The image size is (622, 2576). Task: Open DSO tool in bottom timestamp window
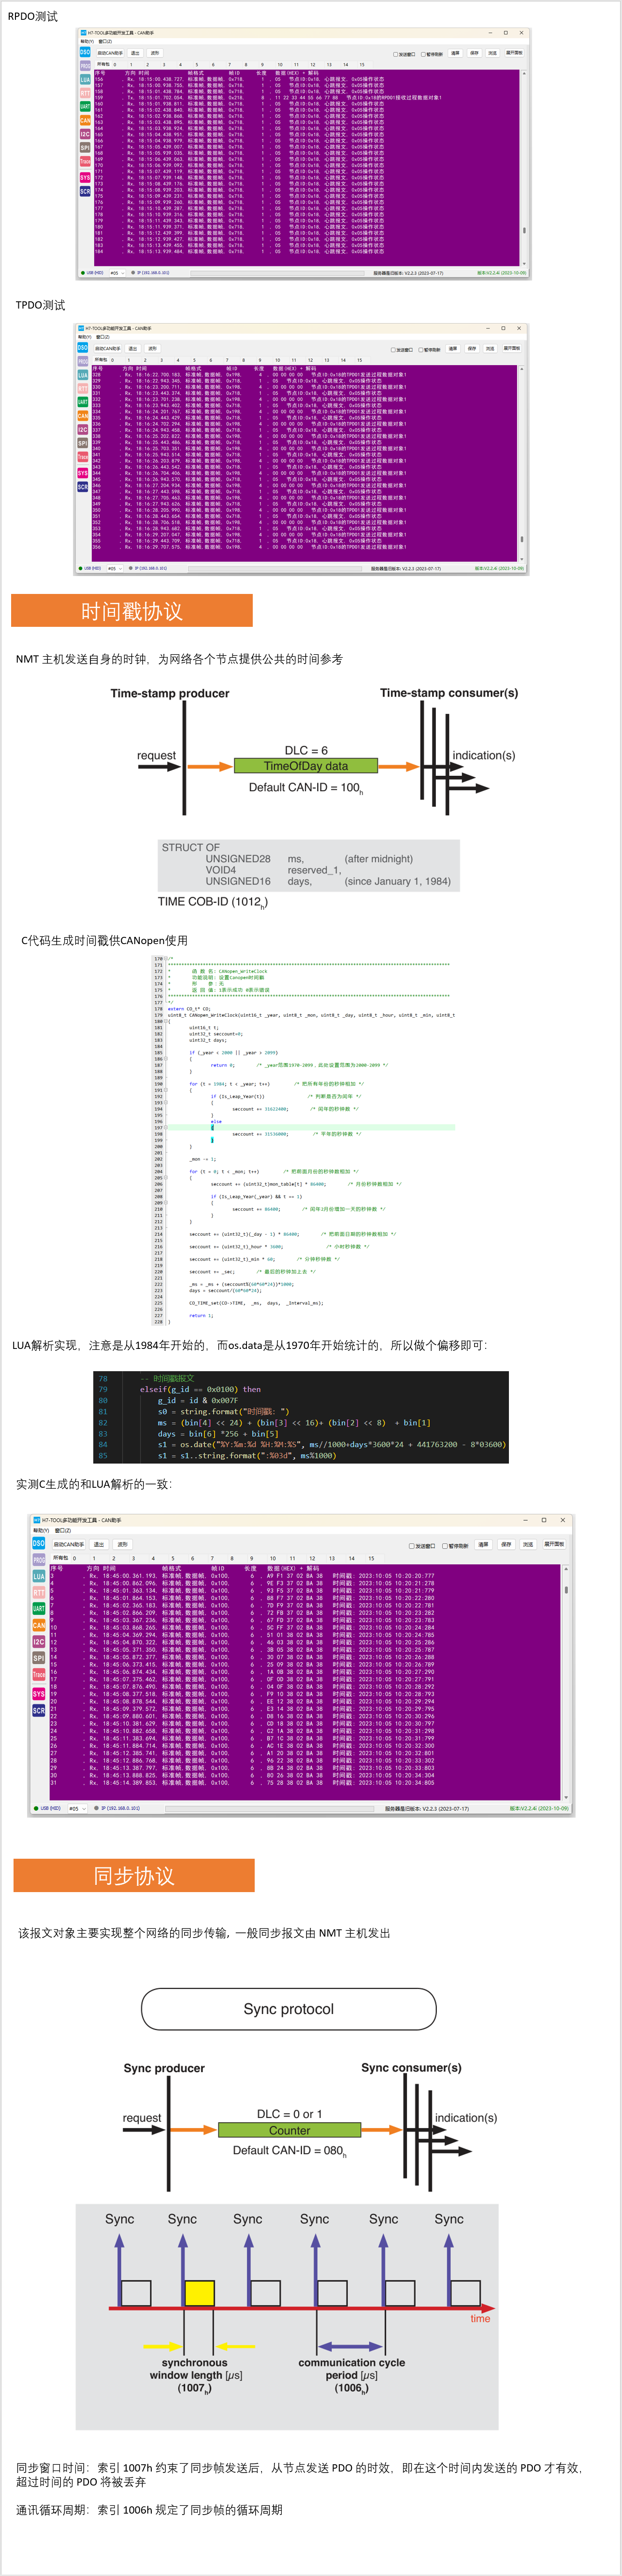(x=39, y=1543)
